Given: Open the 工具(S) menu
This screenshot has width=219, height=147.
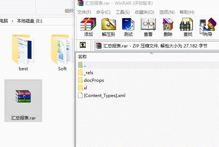Looking at the screenshot, I should [x=123, y=12].
